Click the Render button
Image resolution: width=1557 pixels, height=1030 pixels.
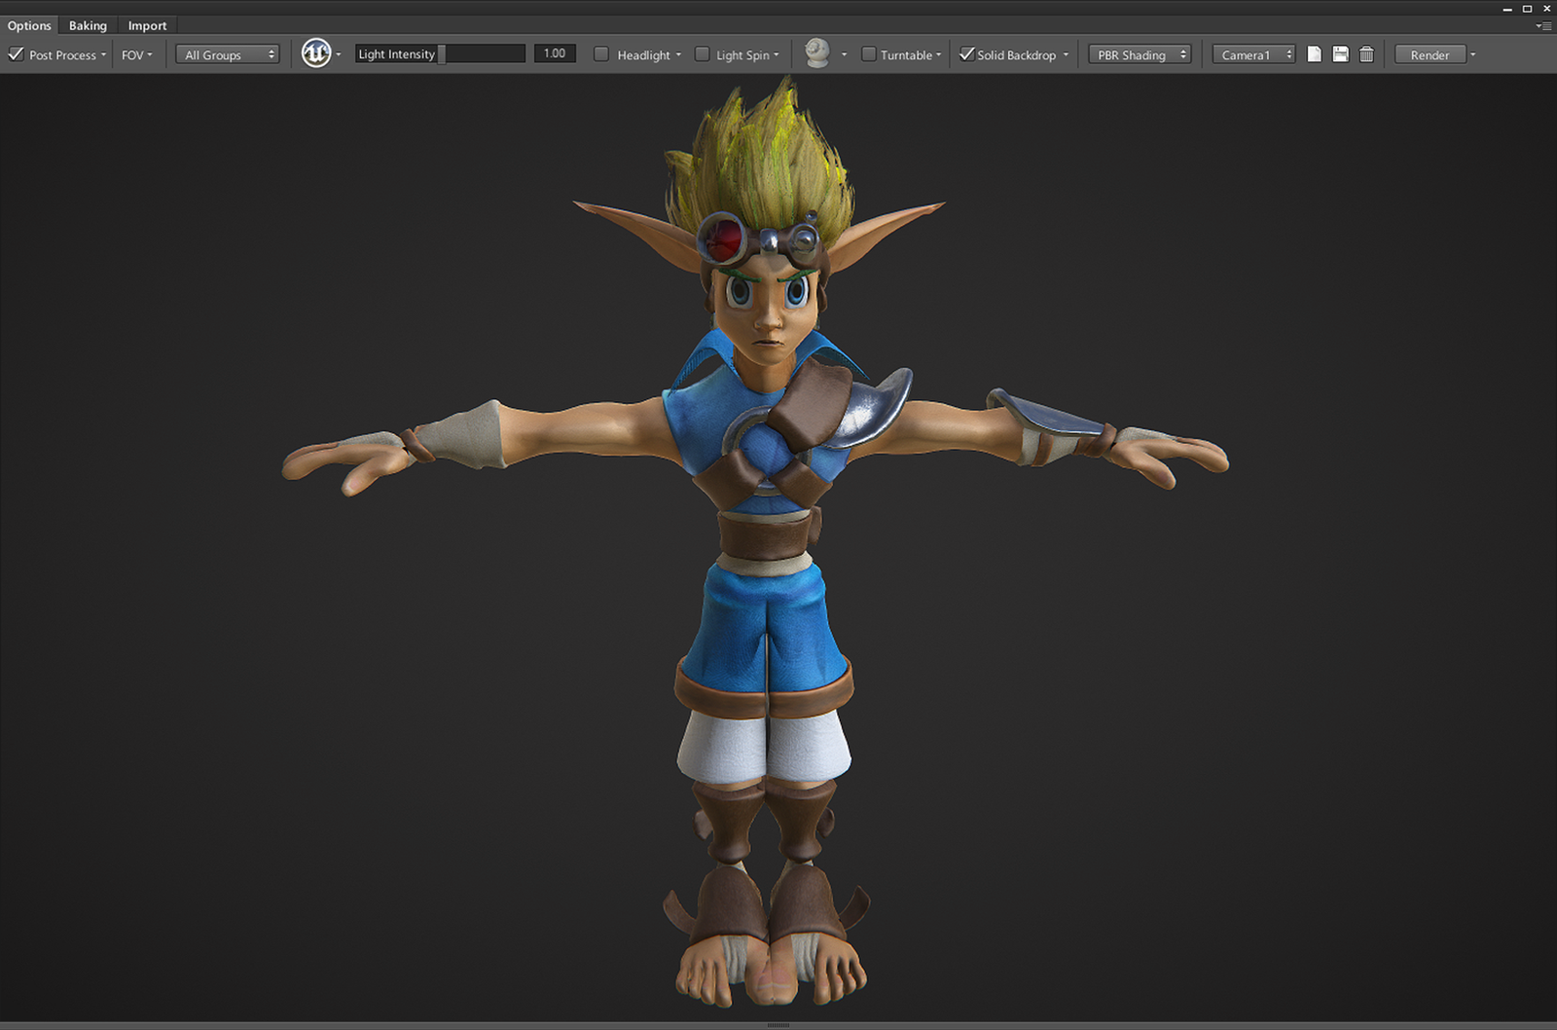pyautogui.click(x=1430, y=55)
